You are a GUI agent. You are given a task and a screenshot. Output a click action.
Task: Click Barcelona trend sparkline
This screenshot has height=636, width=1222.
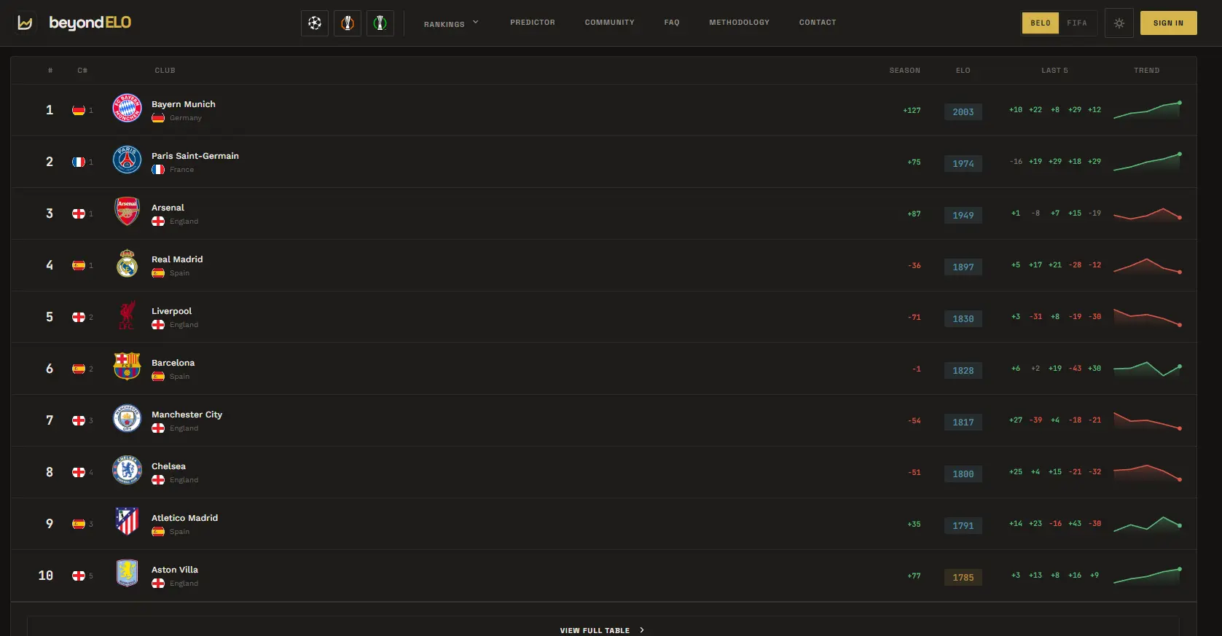(1147, 369)
